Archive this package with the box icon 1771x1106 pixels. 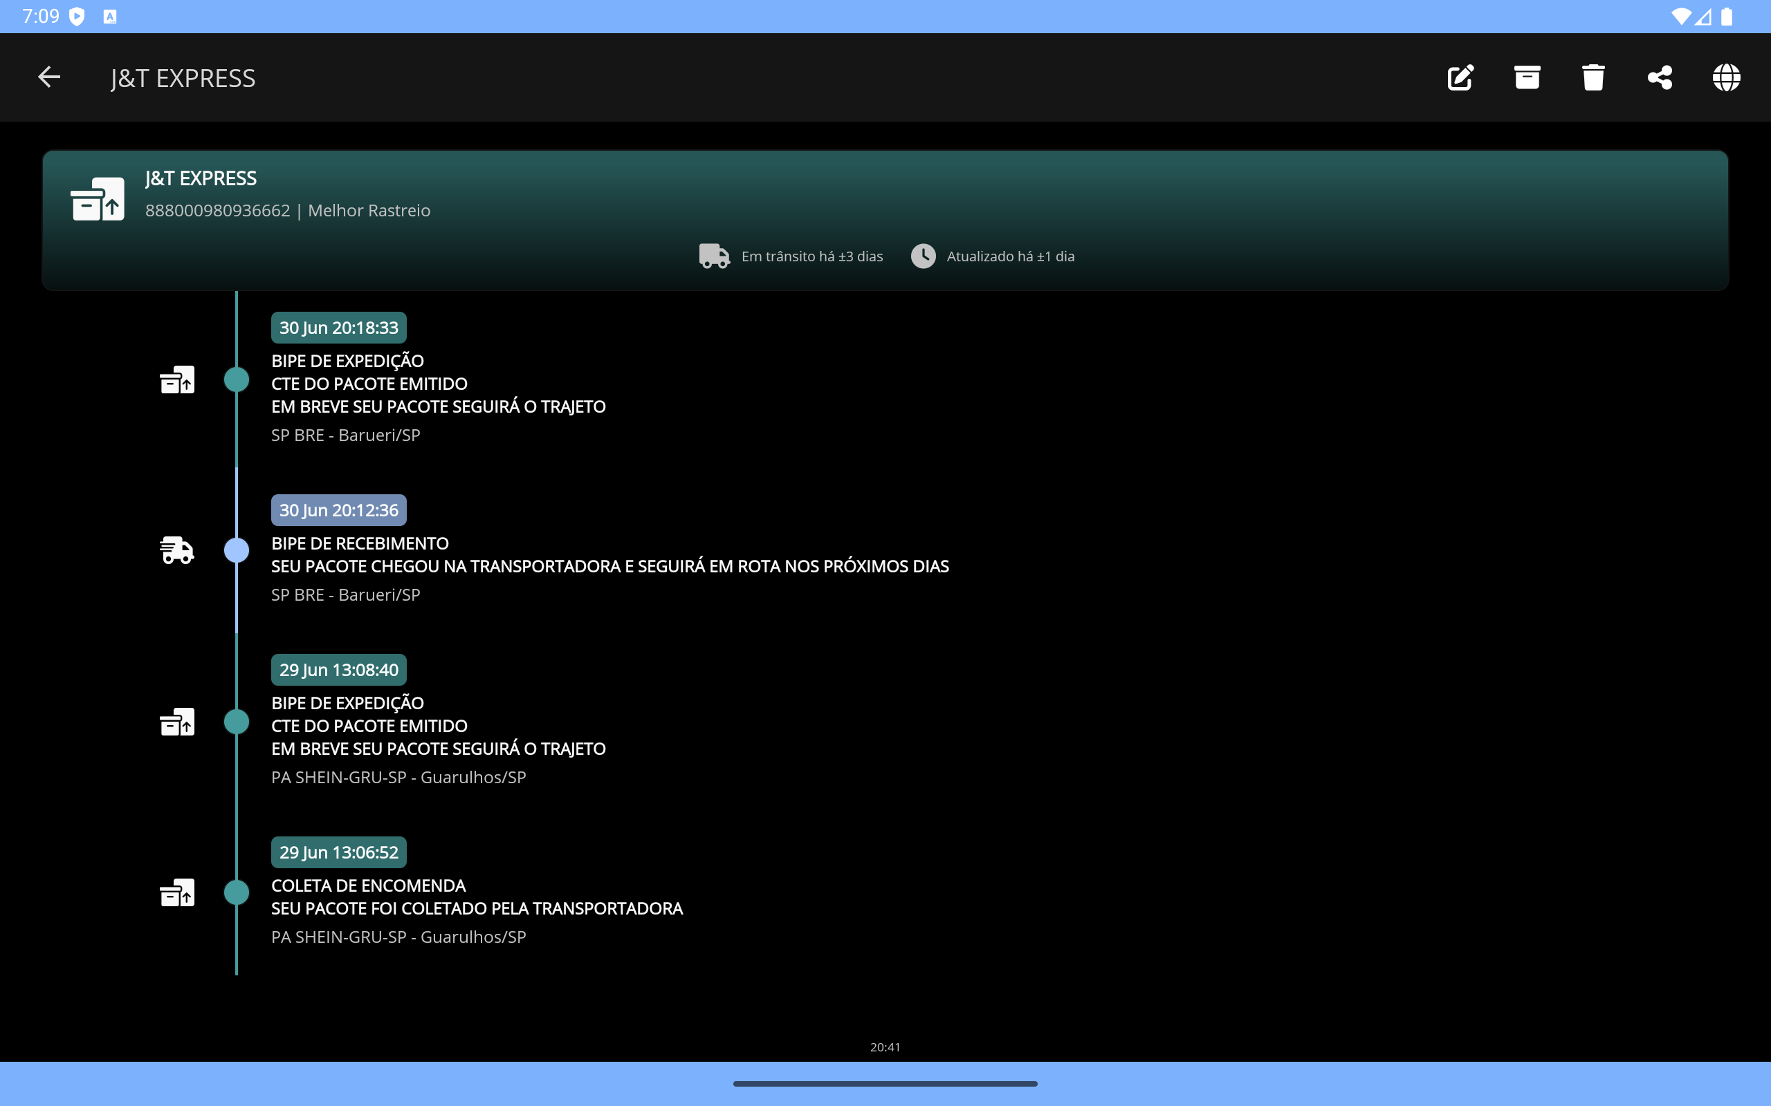(x=1527, y=77)
